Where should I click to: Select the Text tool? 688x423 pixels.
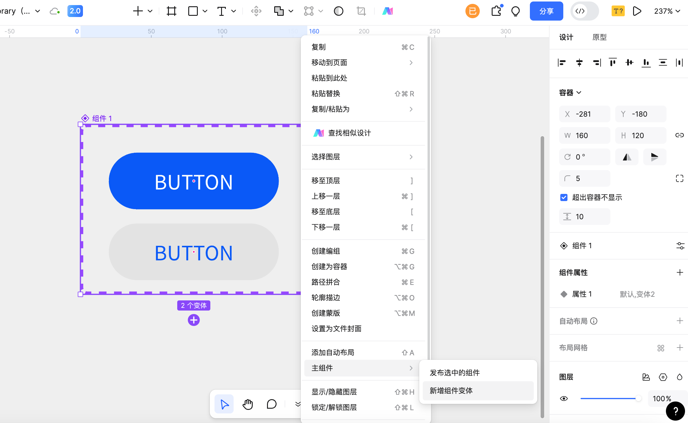click(221, 11)
